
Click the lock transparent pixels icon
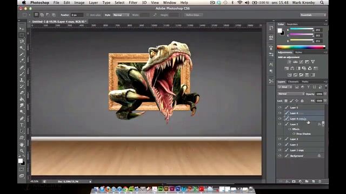pyautogui.click(x=286, y=101)
